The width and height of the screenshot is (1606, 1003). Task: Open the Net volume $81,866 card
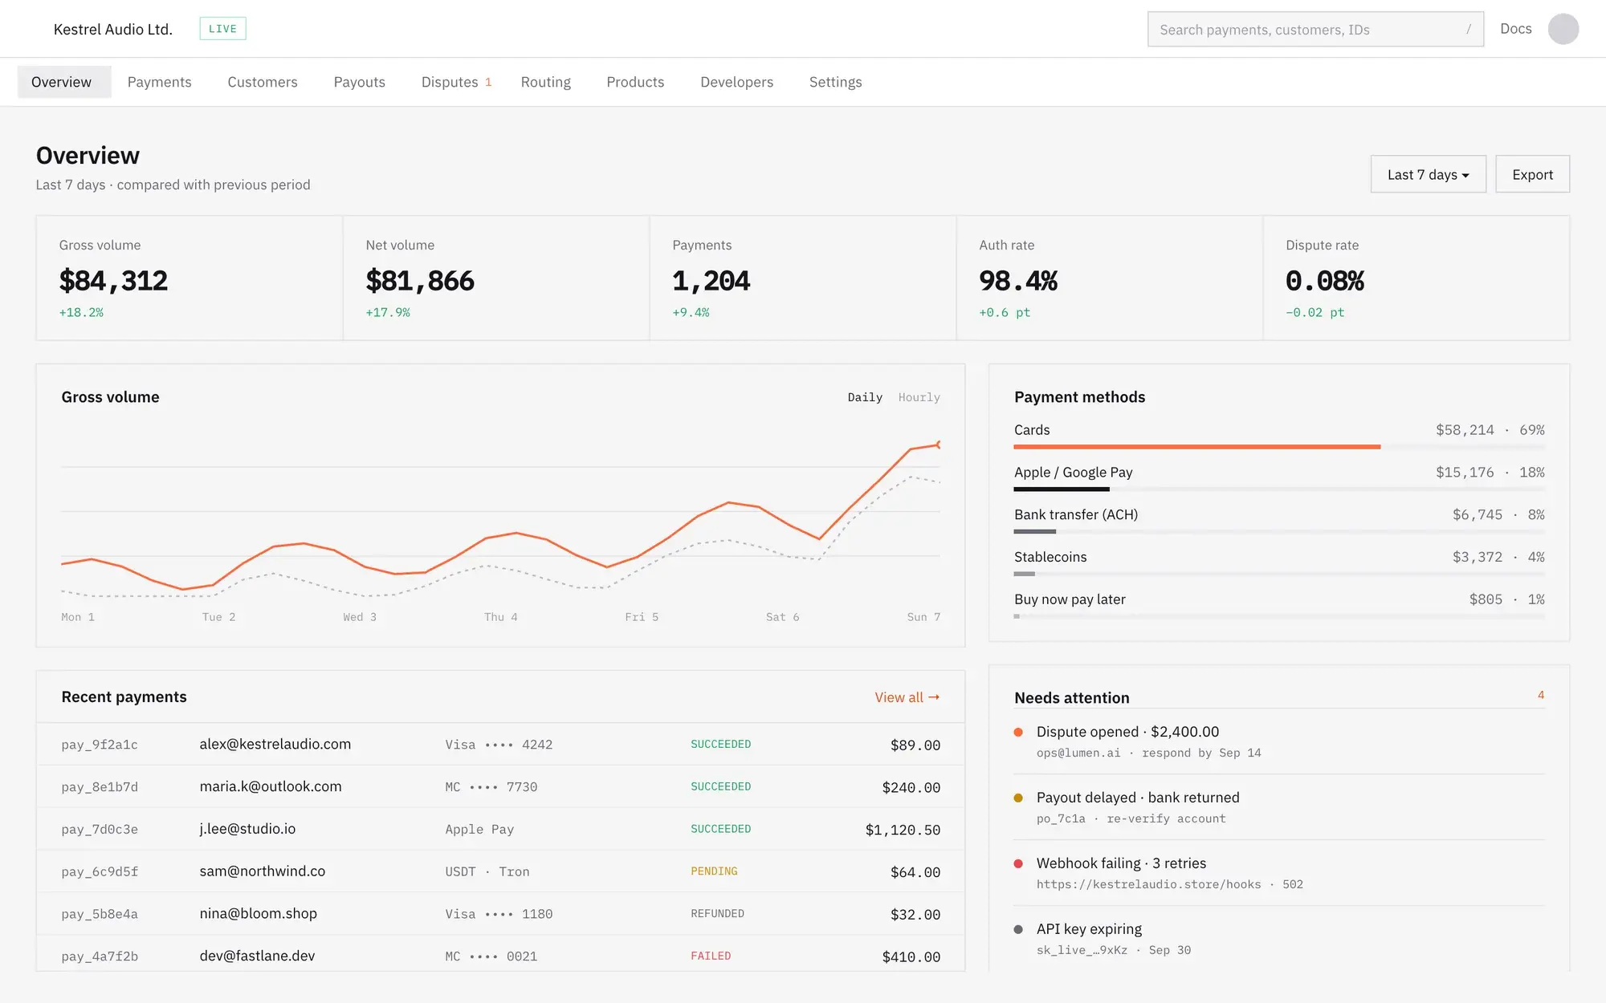tap(496, 278)
